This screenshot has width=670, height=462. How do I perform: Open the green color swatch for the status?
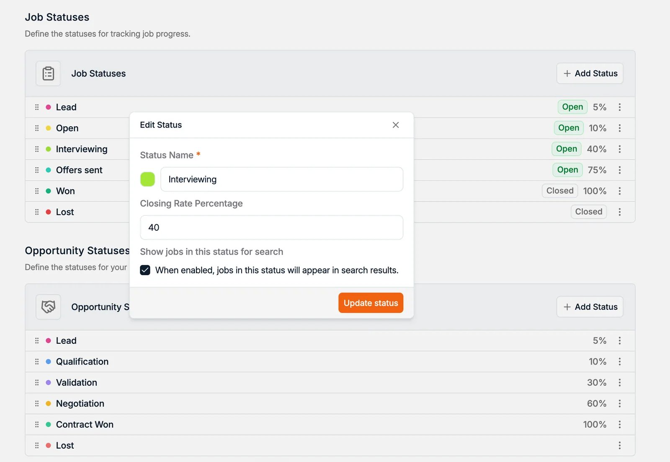pyautogui.click(x=147, y=179)
